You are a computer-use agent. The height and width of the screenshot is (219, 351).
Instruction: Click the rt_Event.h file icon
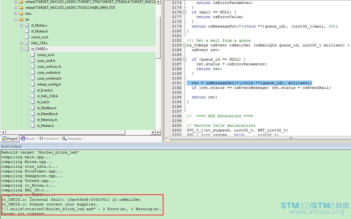click(x=33, y=90)
